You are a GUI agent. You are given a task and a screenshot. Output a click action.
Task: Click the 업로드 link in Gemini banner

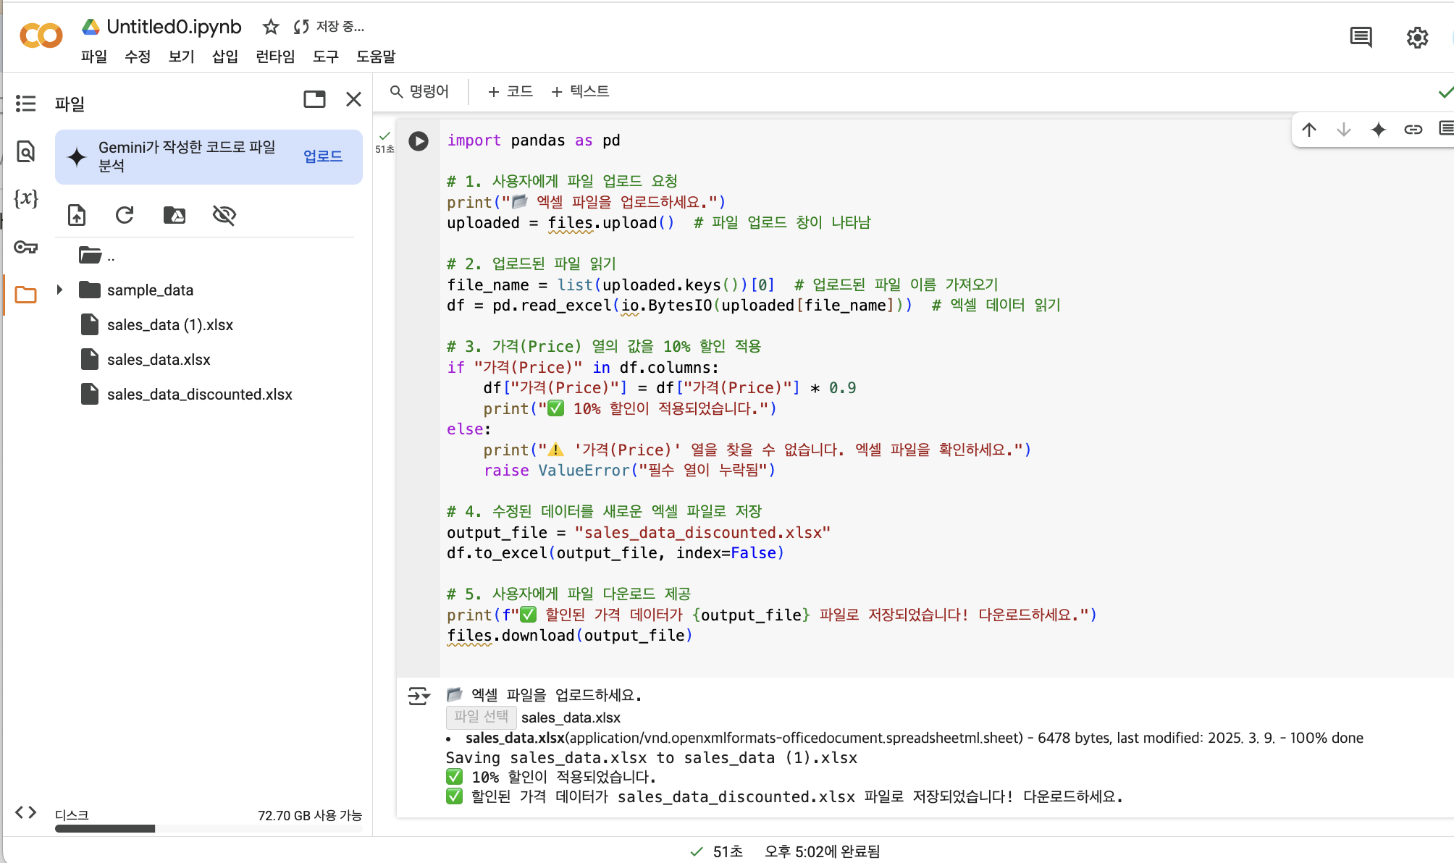pyautogui.click(x=322, y=156)
